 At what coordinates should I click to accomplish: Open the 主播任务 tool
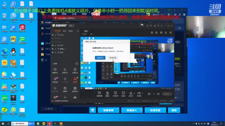click(75, 71)
